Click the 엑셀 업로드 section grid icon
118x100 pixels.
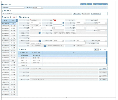tap(3, 11)
